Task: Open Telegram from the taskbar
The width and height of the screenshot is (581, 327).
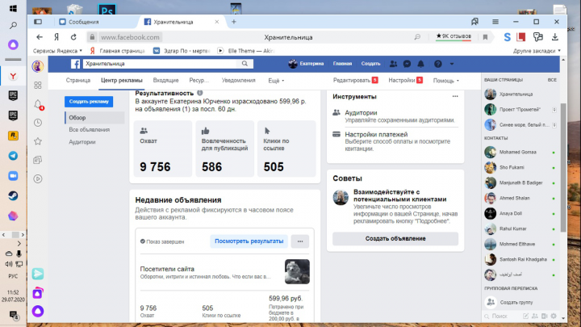Action: pyautogui.click(x=13, y=156)
